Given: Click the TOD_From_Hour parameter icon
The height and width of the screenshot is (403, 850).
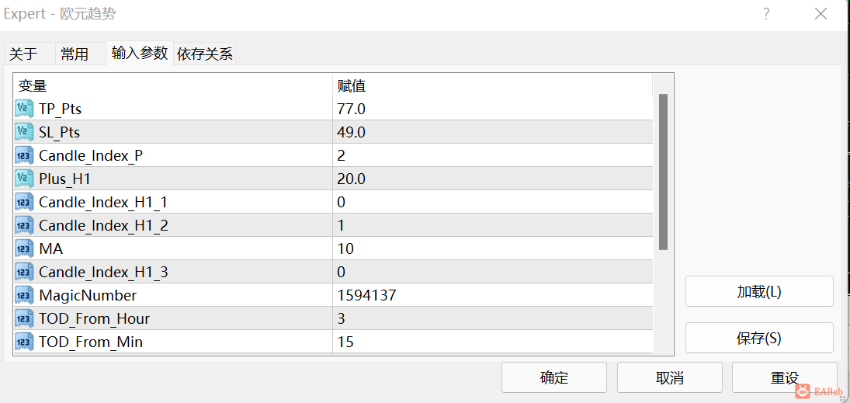Looking at the screenshot, I should point(24,319).
